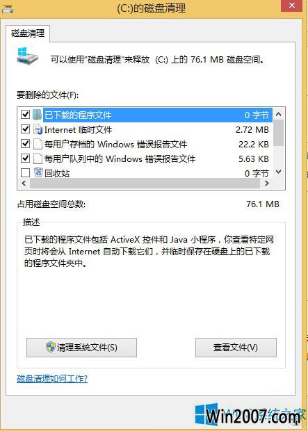
Task: Click the file list scroll down arrow
Action: pos(278,172)
